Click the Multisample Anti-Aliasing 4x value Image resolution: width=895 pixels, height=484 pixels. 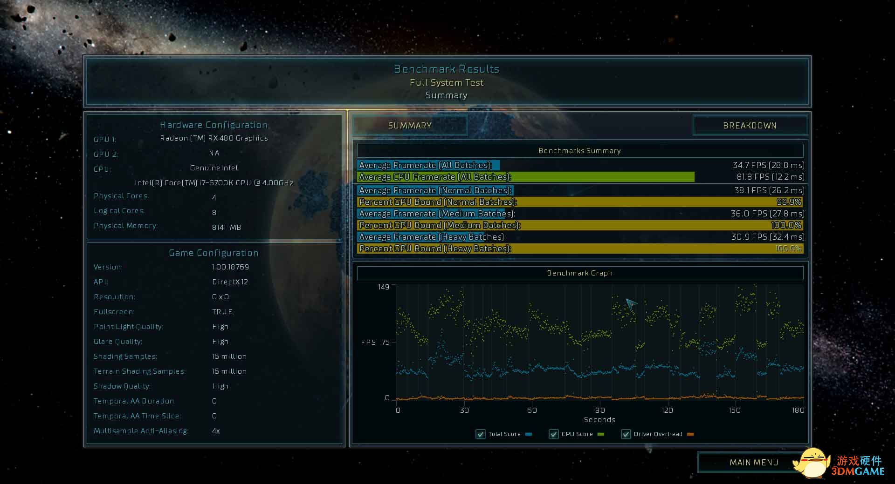pos(216,431)
